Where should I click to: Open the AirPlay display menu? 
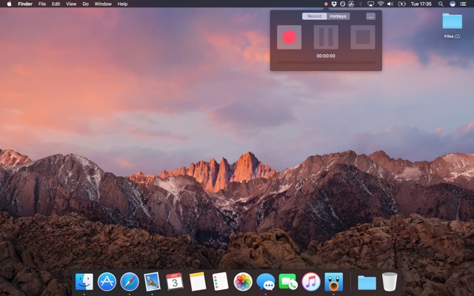coord(370,4)
